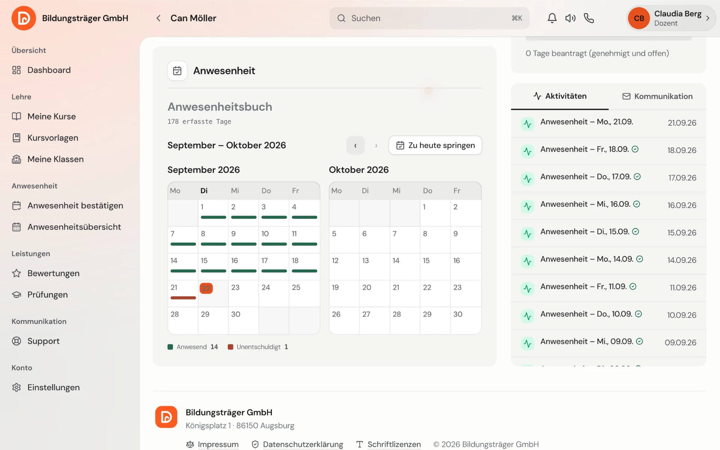Click the calendar icon beside Anwesenheit heading

pyautogui.click(x=177, y=70)
